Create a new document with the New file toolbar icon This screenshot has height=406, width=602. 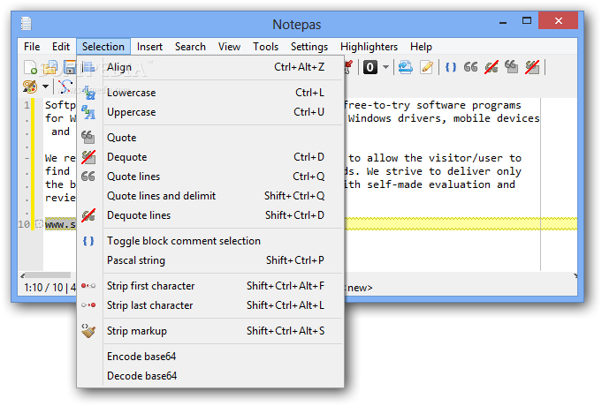pos(30,67)
